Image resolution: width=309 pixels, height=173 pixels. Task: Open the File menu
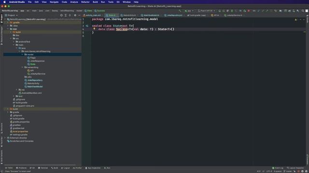coord(29,2)
